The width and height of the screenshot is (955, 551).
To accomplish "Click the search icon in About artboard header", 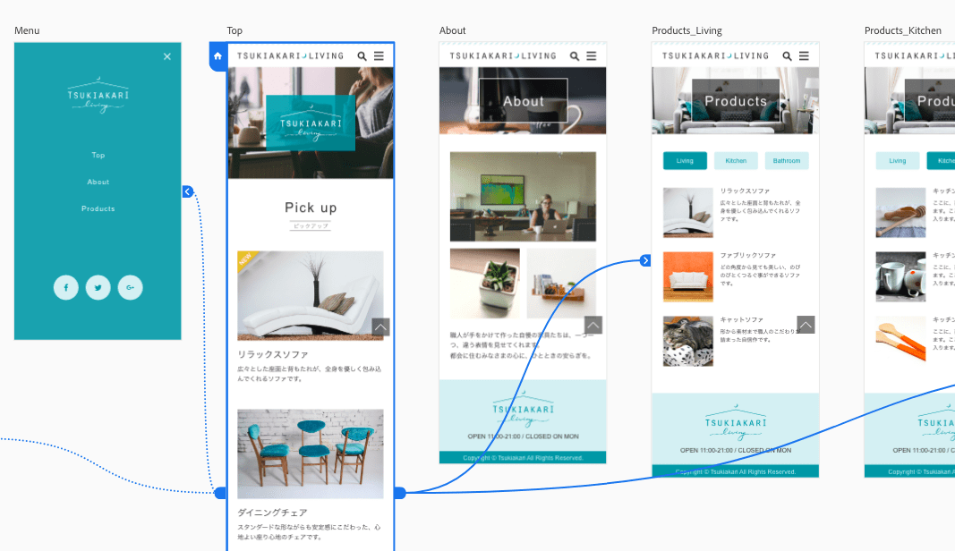I will pos(575,55).
